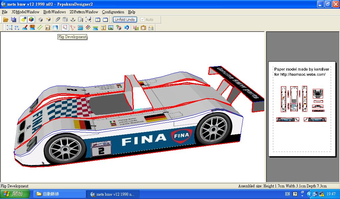This screenshot has height=199, width=340.
Task: Open the File menu
Action: [5, 12]
